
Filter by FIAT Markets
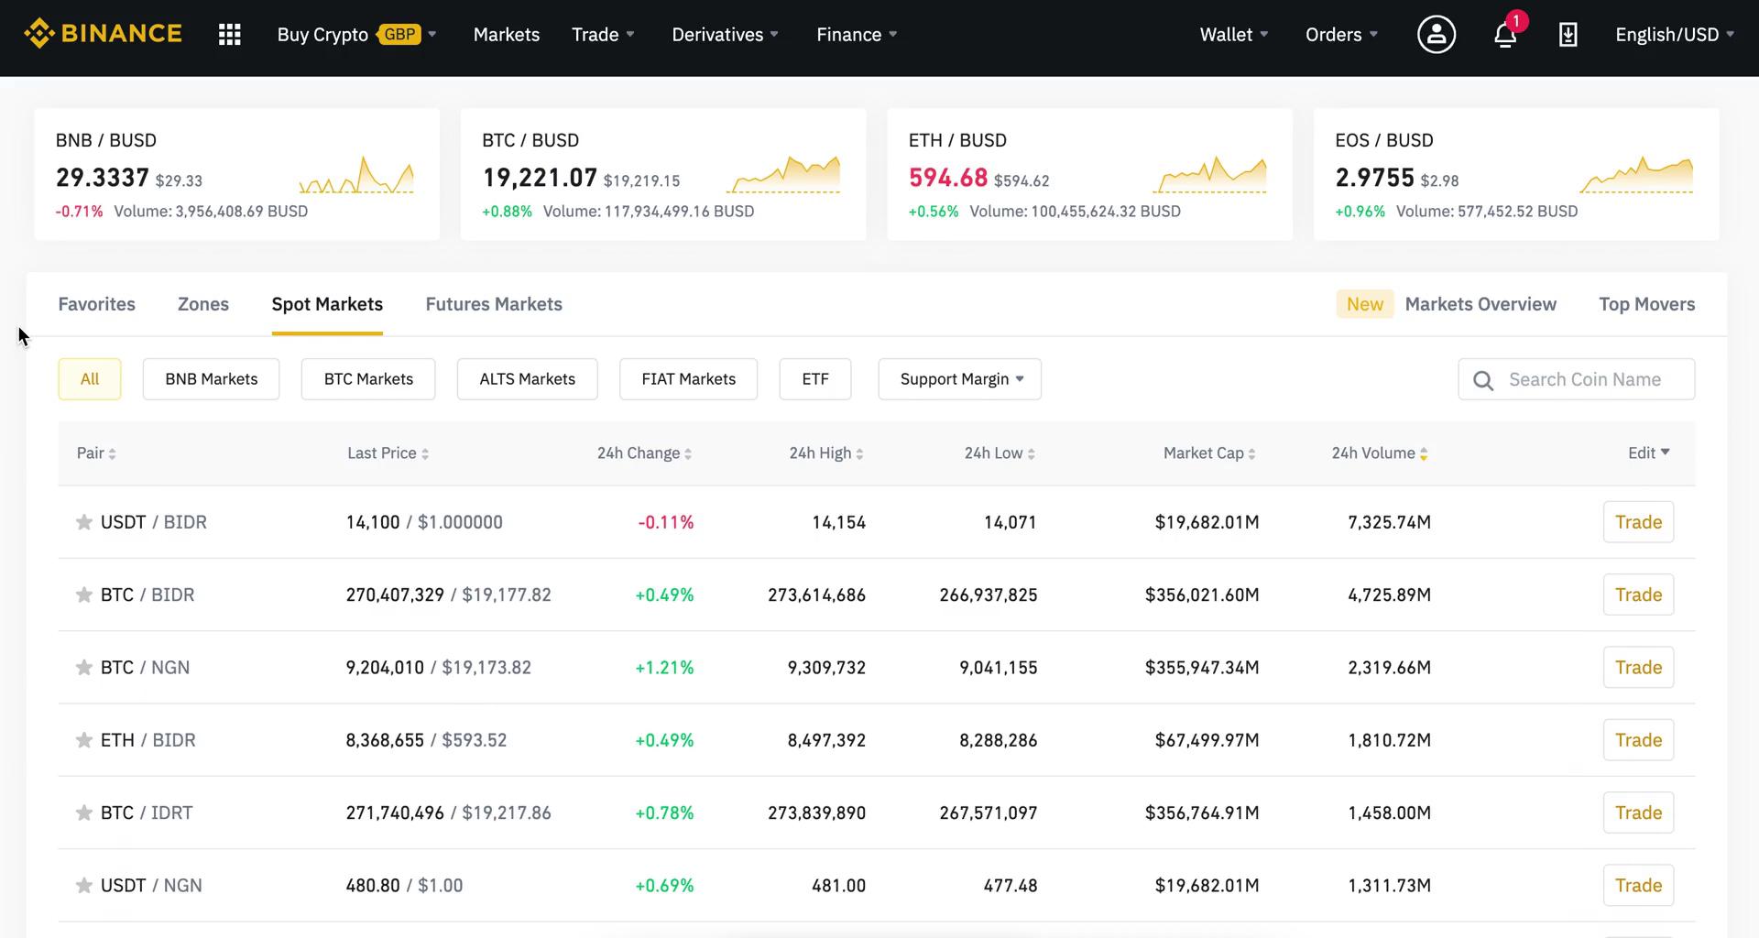(x=689, y=379)
